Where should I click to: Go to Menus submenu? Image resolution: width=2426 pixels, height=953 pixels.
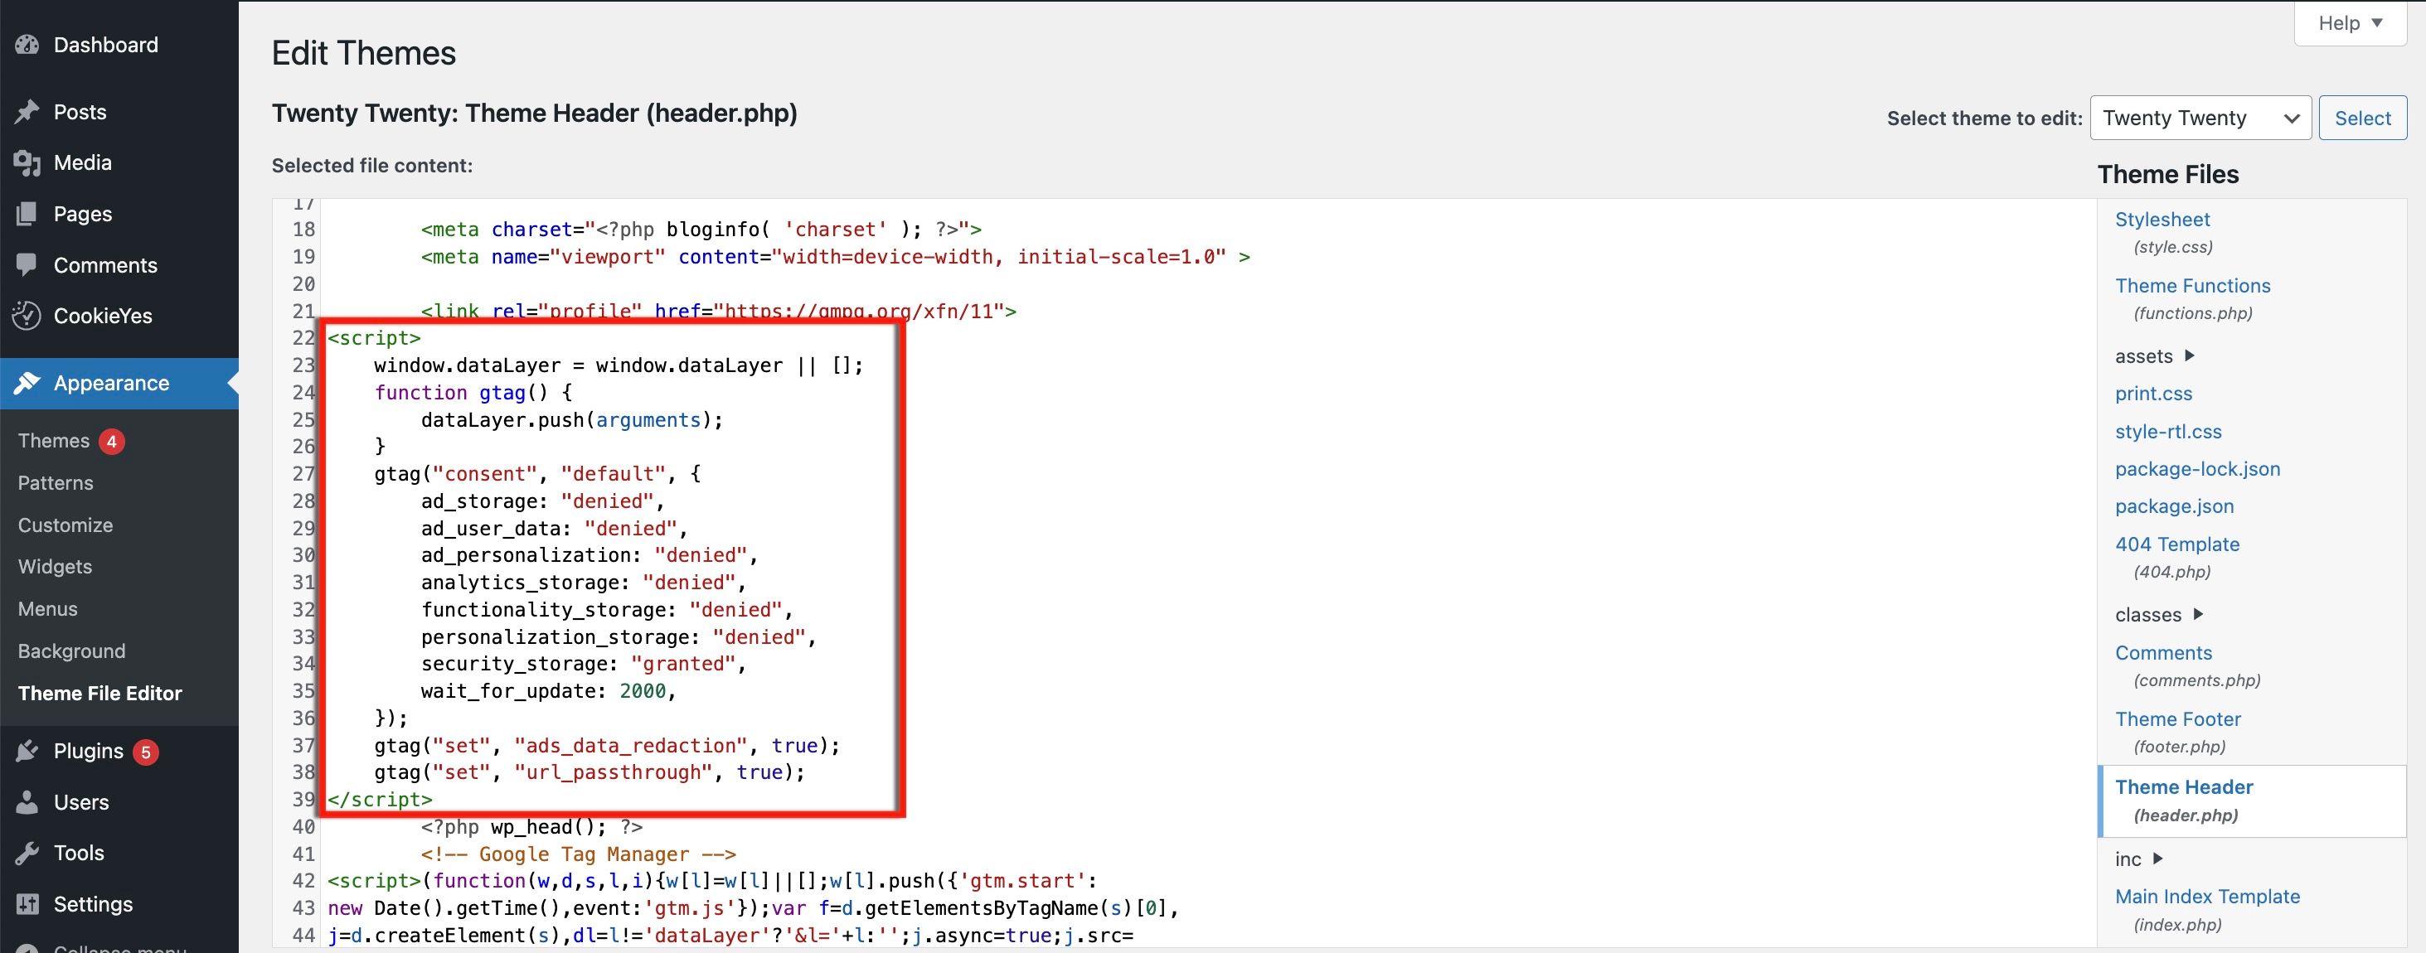click(48, 608)
